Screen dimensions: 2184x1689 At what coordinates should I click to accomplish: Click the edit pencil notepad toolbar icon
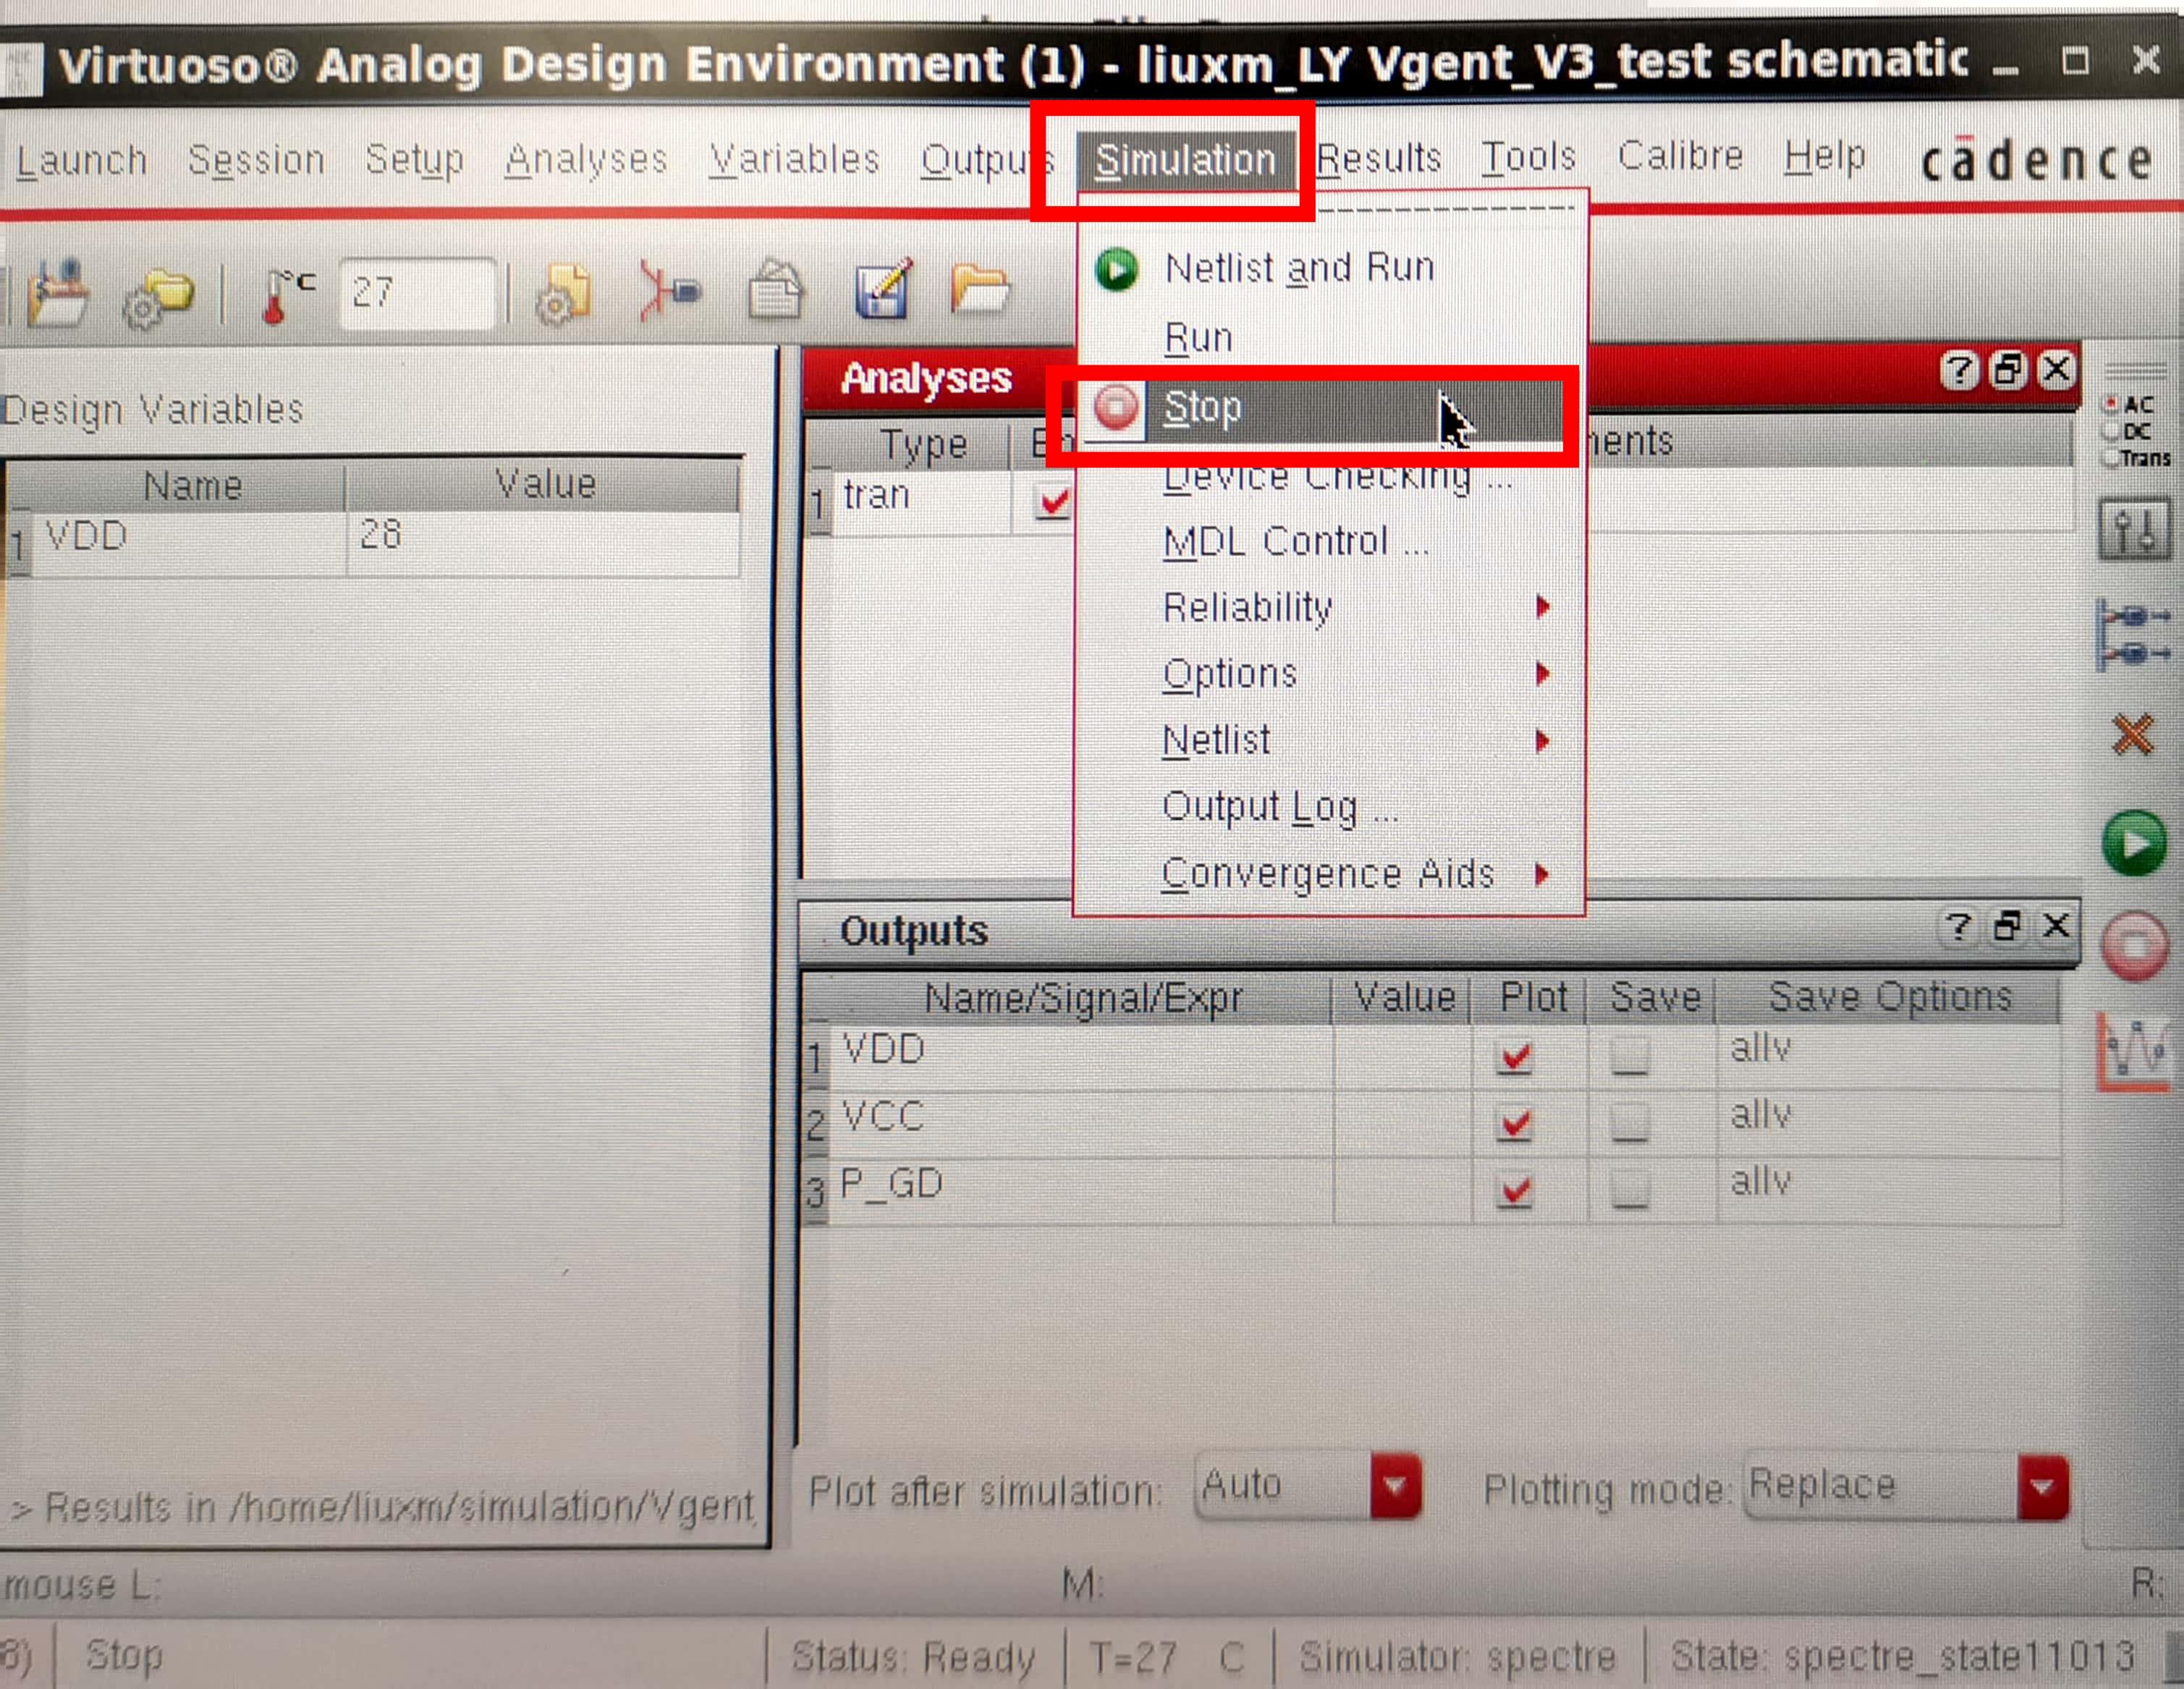tap(883, 293)
